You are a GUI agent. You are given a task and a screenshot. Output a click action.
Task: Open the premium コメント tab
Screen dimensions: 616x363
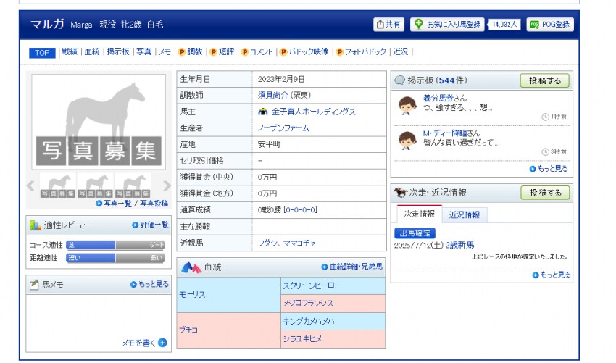pos(257,52)
